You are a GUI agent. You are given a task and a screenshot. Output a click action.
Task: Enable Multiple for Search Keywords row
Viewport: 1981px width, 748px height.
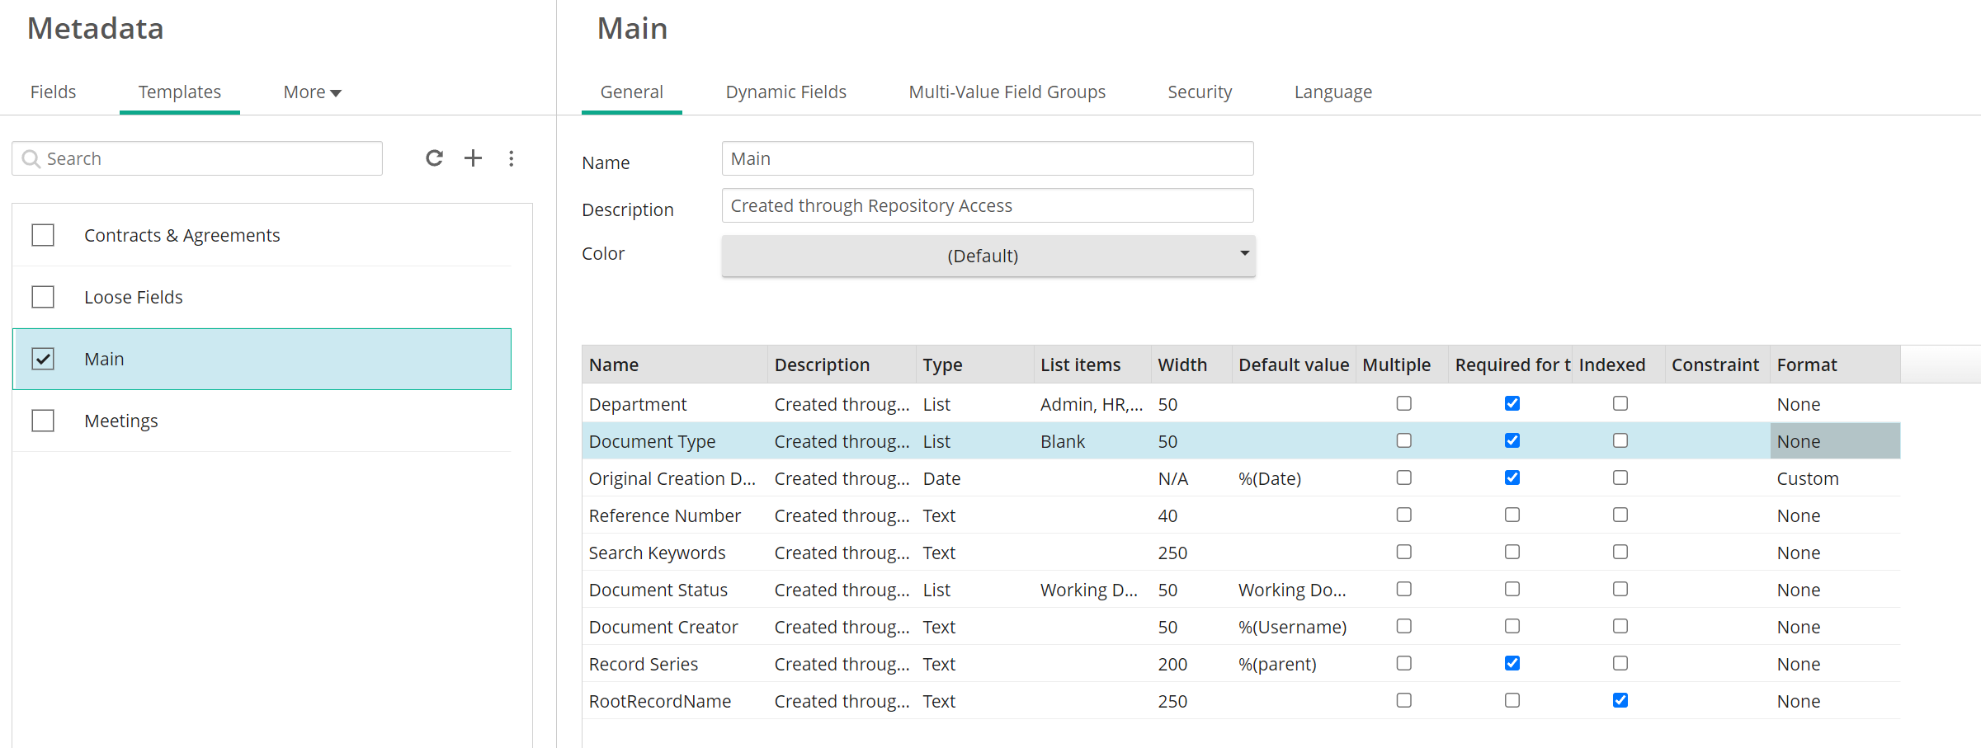pyautogui.click(x=1403, y=552)
